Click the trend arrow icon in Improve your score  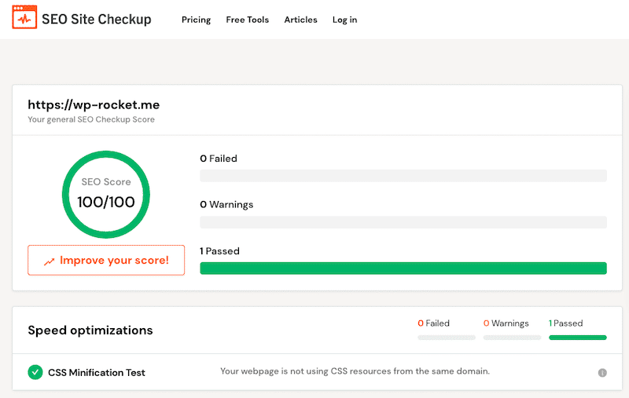[x=49, y=262]
